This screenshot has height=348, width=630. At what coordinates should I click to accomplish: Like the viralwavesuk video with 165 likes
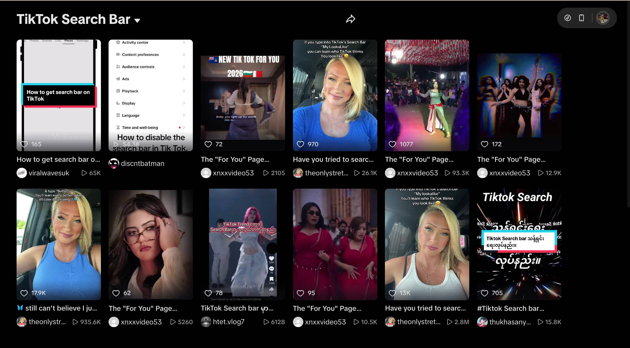click(24, 144)
